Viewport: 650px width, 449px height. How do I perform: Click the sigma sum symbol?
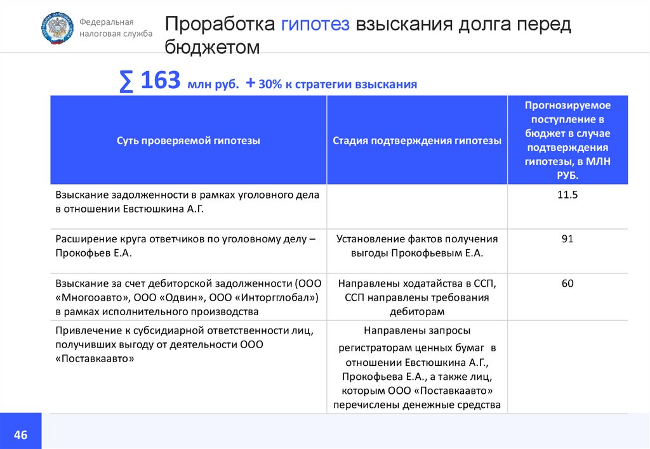click(126, 81)
